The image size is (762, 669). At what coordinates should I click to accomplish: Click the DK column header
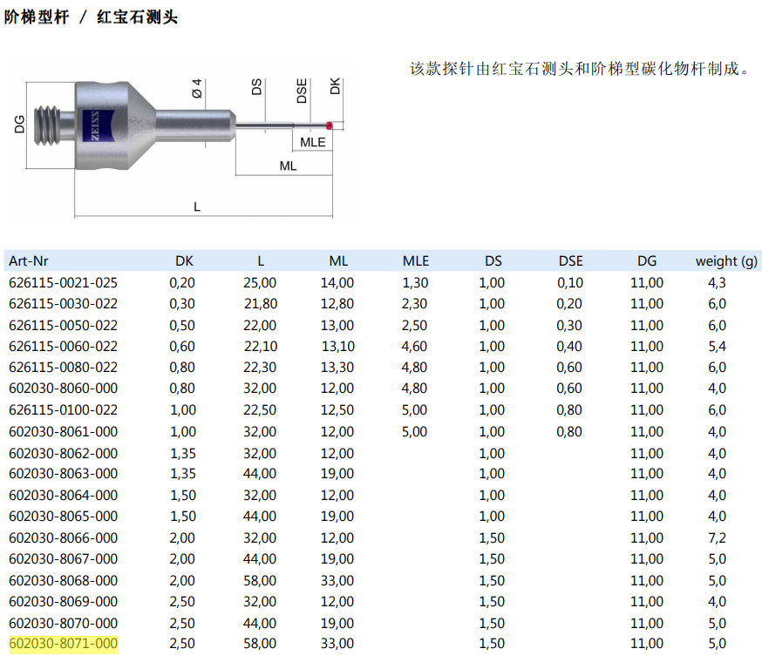(x=184, y=260)
